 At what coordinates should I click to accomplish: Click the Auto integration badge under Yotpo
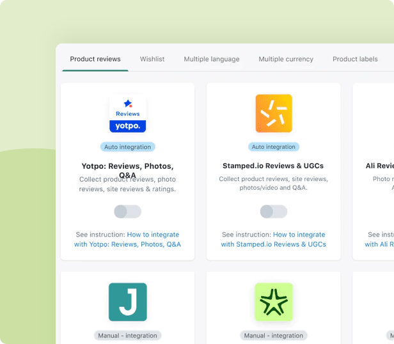click(127, 147)
